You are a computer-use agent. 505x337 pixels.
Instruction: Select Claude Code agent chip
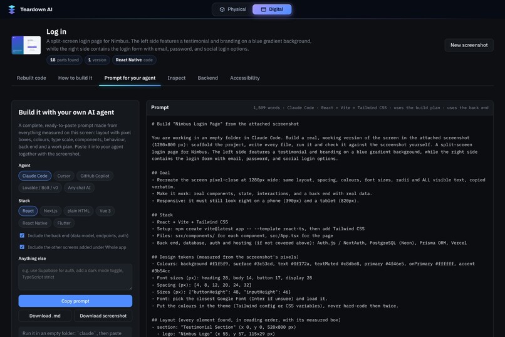[35, 176]
